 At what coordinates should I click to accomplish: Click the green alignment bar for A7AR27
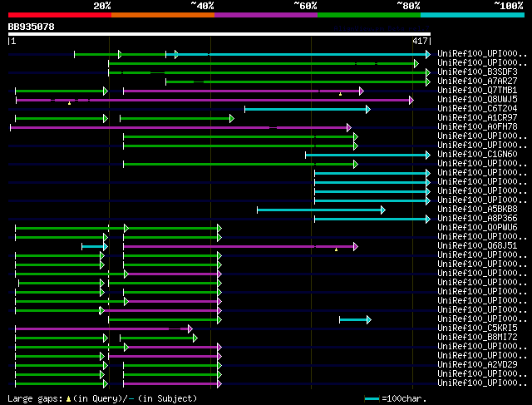298,81
